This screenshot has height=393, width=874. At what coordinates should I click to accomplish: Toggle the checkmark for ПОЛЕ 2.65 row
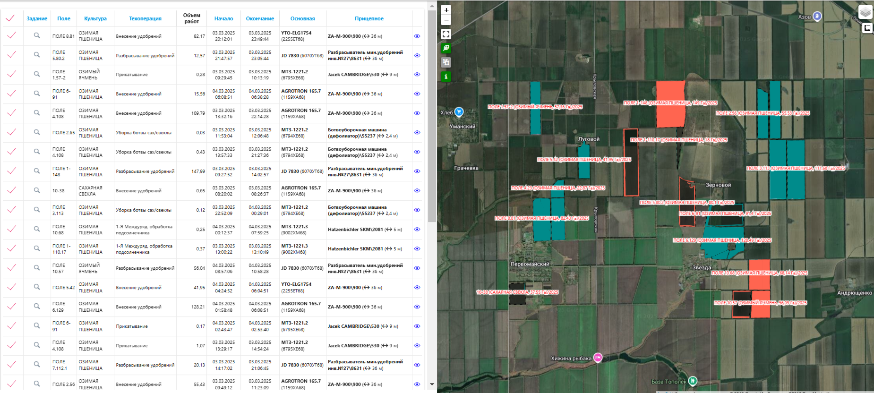(11, 132)
